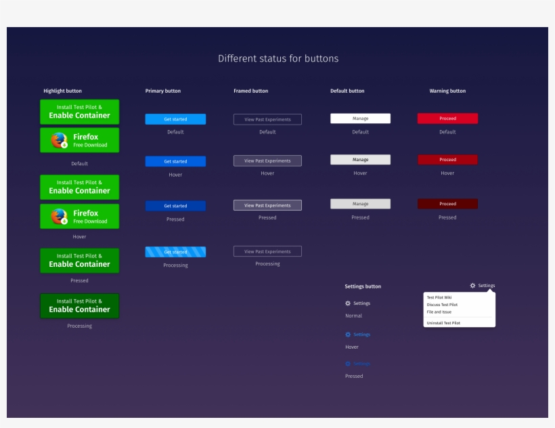Click the dark green Processing Enable Container button
Image resolution: width=555 pixels, height=428 pixels.
(x=79, y=305)
